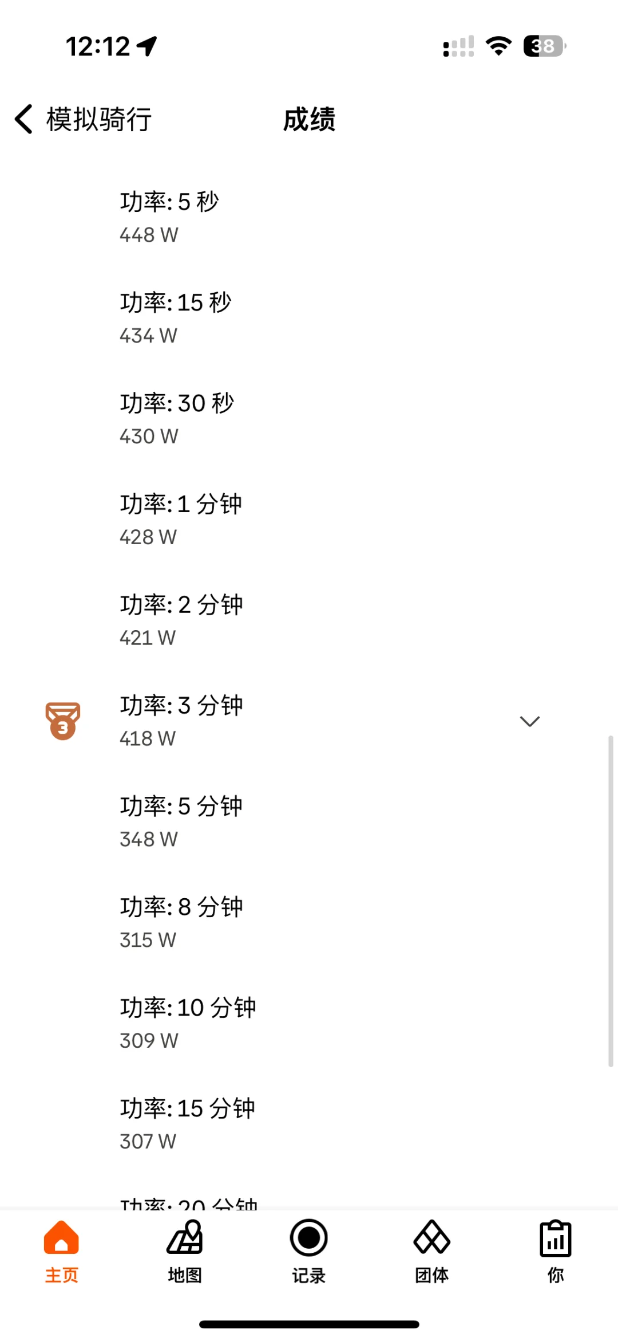
Task: Tap the battery indicator showing 38
Action: pyautogui.click(x=545, y=46)
